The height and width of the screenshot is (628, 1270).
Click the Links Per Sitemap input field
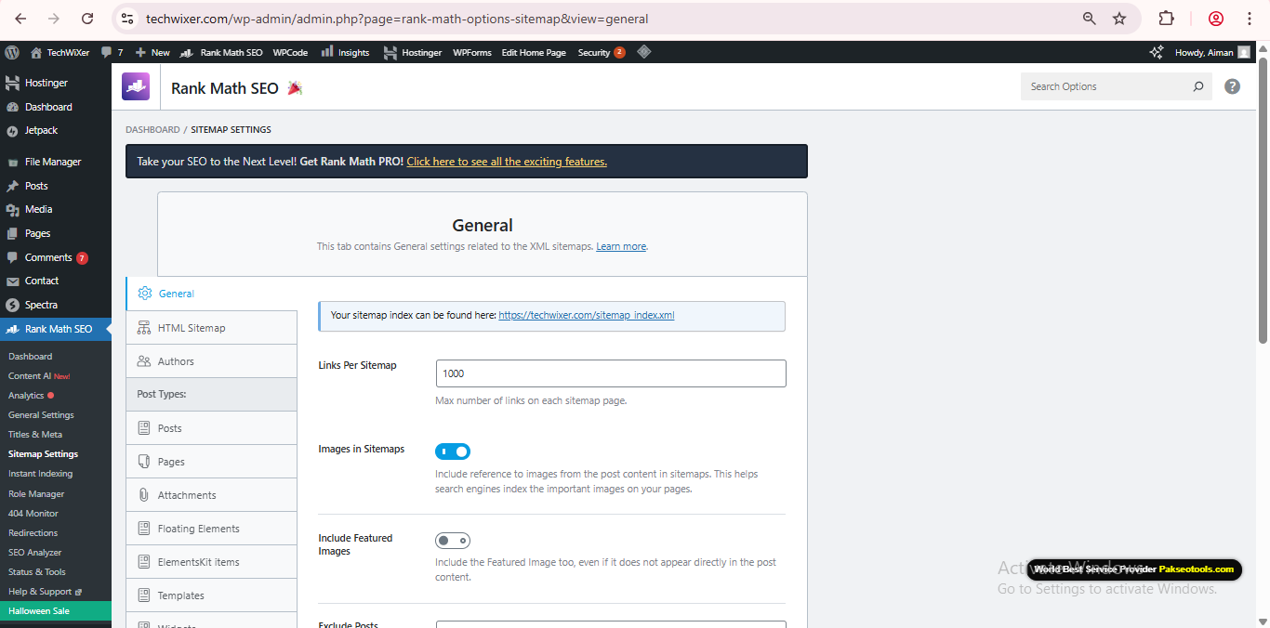610,373
